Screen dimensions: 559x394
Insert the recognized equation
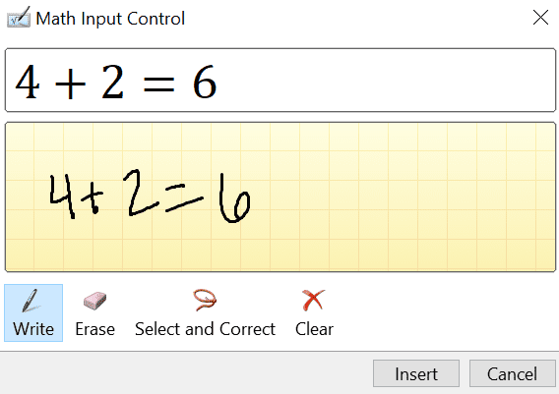[x=416, y=373]
